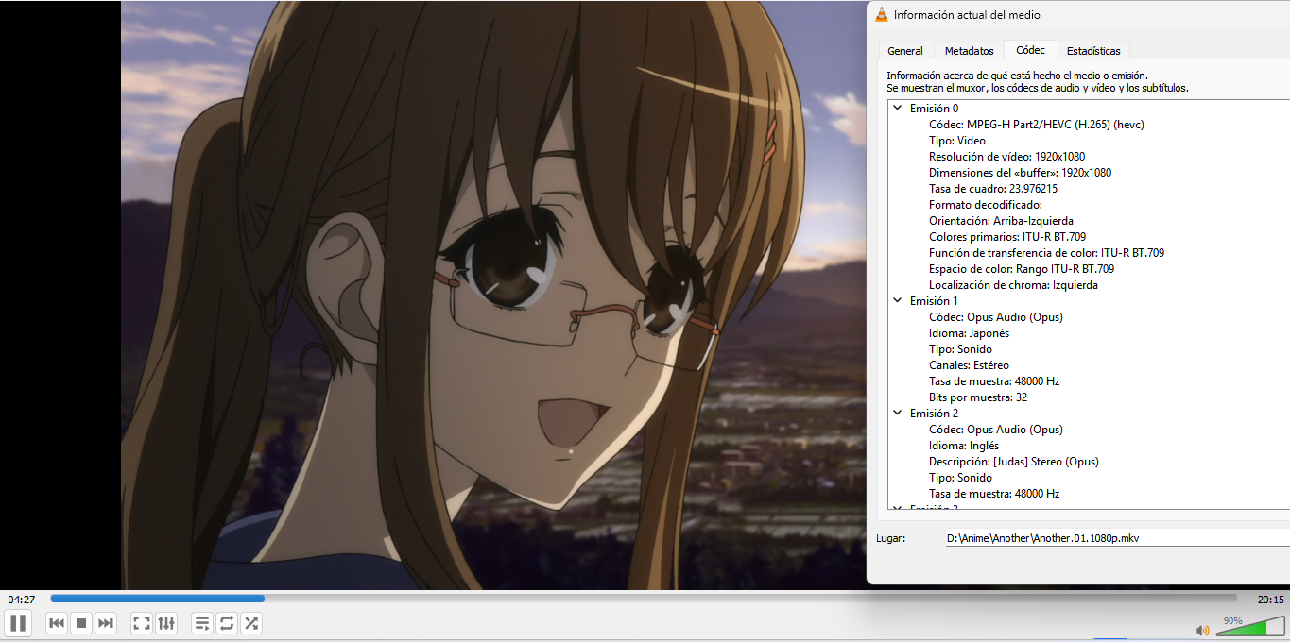Select 'Idioma: Japonés' row
Screen dimensions: 1290x642
[x=970, y=333]
